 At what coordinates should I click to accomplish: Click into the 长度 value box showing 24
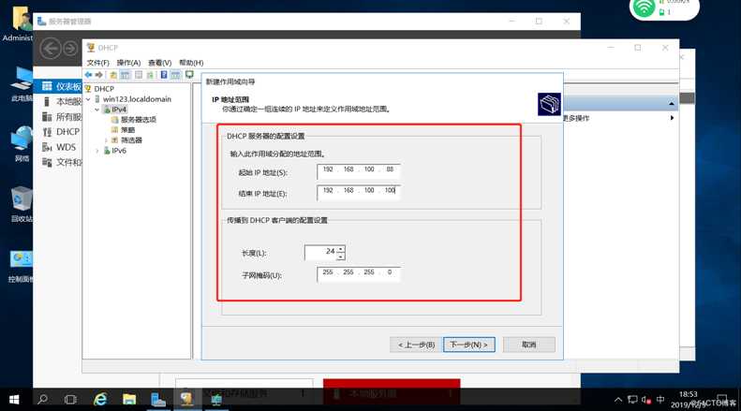tap(321, 252)
